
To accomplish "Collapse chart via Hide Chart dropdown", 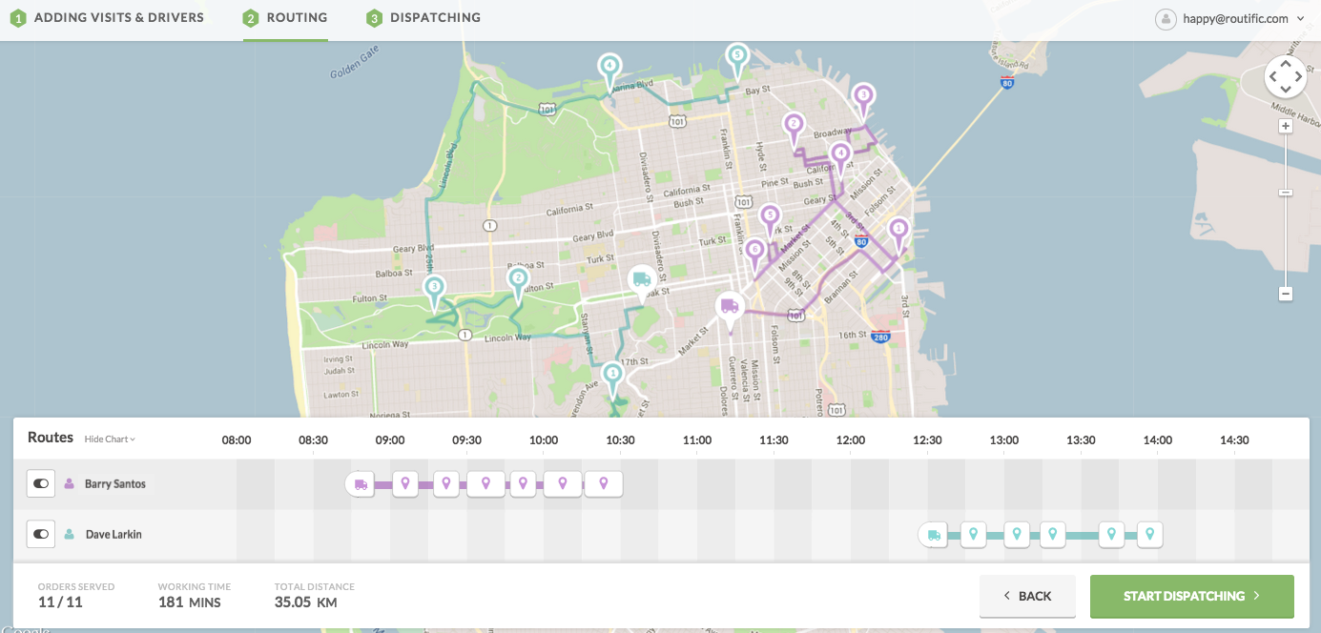I will pyautogui.click(x=110, y=439).
